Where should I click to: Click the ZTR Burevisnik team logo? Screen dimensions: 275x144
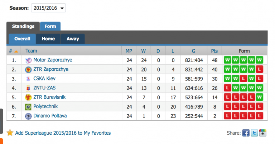coord(28,98)
